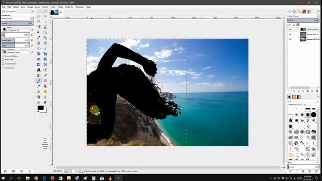Open the Colors menu
This screenshot has width=322, height=181.
[45, 7]
